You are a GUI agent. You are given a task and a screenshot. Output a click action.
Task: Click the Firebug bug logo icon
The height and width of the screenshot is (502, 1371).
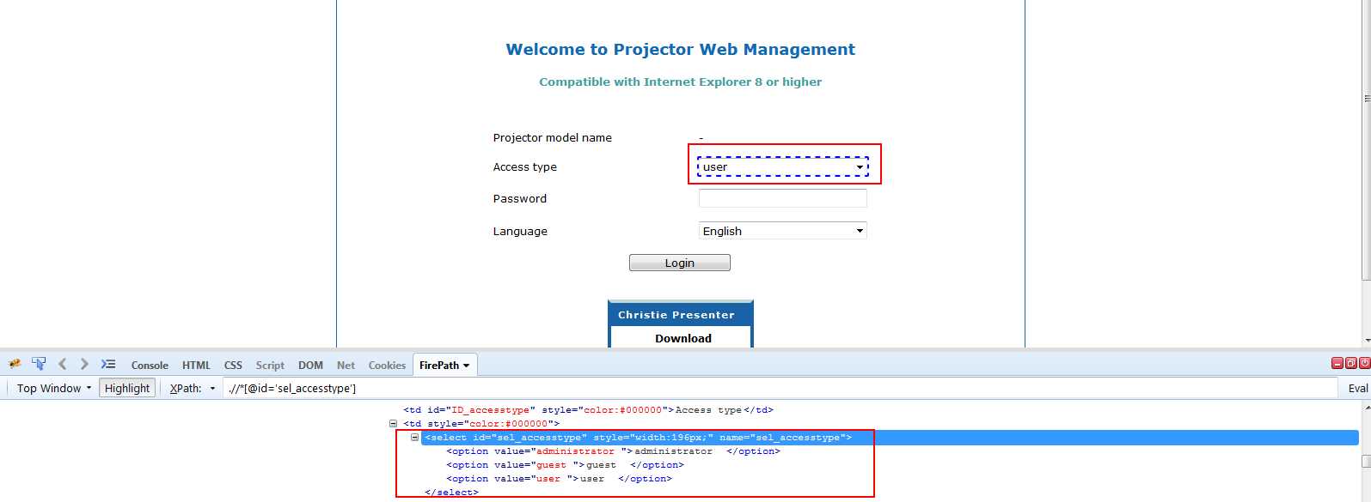(x=15, y=365)
